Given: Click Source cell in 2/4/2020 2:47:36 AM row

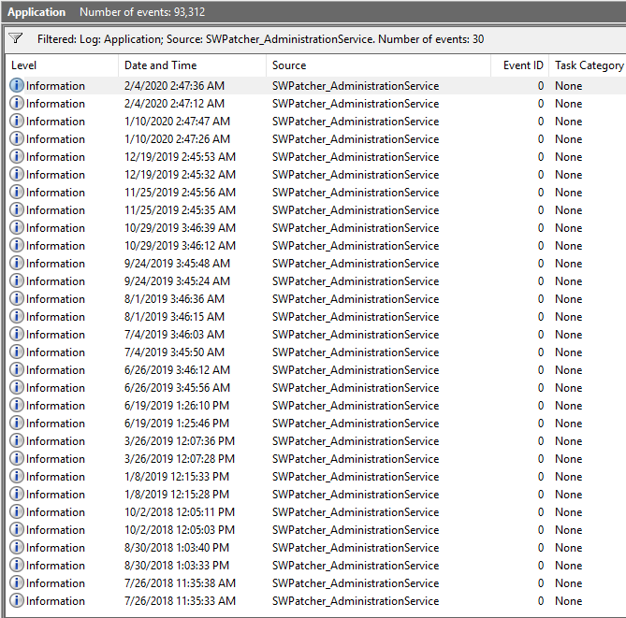Looking at the screenshot, I should tap(356, 86).
